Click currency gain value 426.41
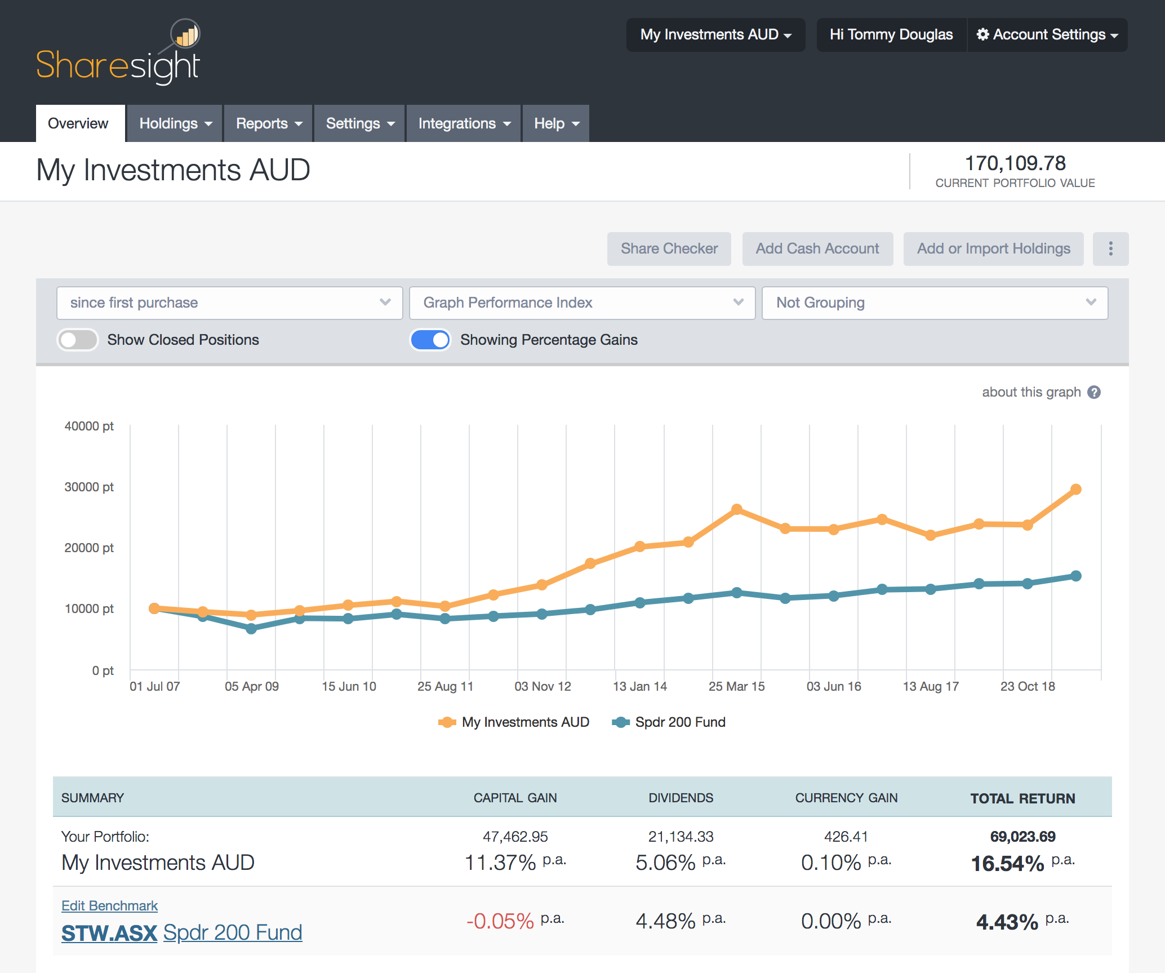This screenshot has height=973, width=1165. [x=846, y=837]
